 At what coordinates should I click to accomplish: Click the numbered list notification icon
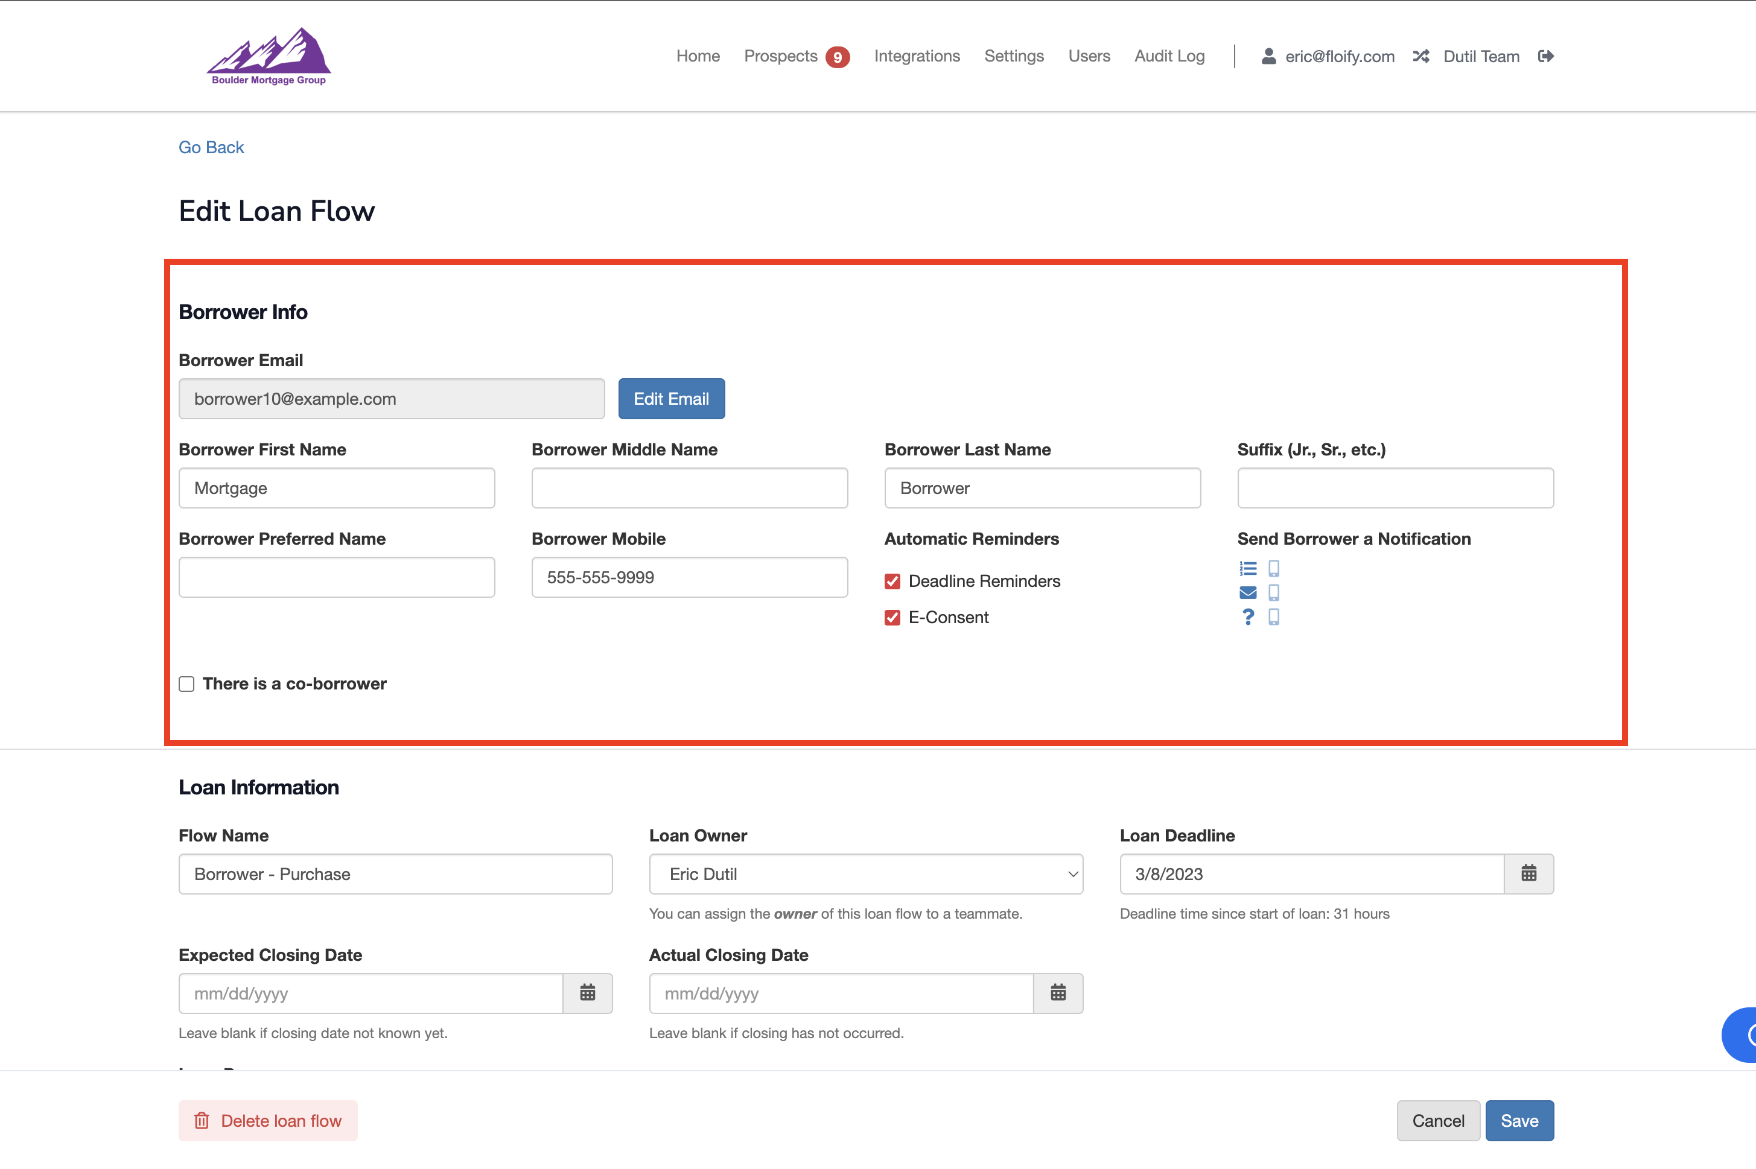1247,569
